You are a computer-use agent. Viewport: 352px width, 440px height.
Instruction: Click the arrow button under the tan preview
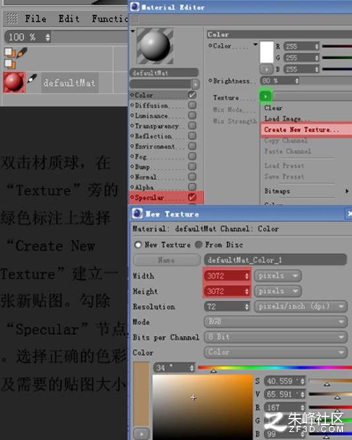click(x=141, y=433)
